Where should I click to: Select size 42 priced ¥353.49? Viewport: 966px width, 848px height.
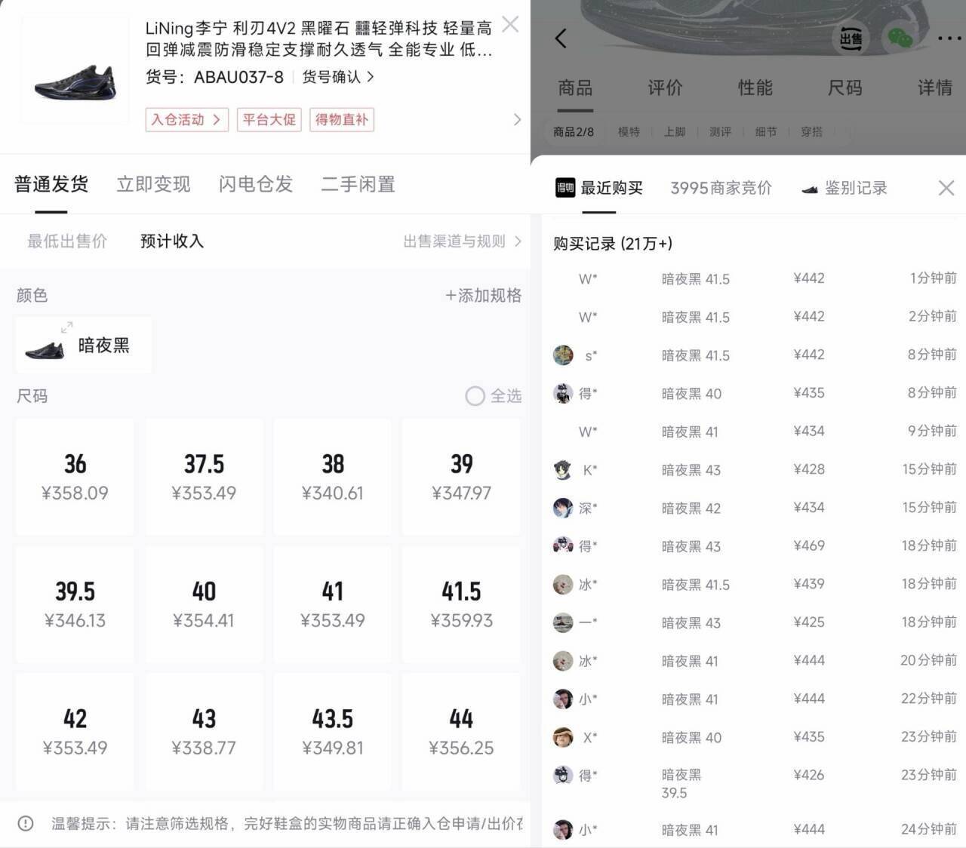coord(75,732)
